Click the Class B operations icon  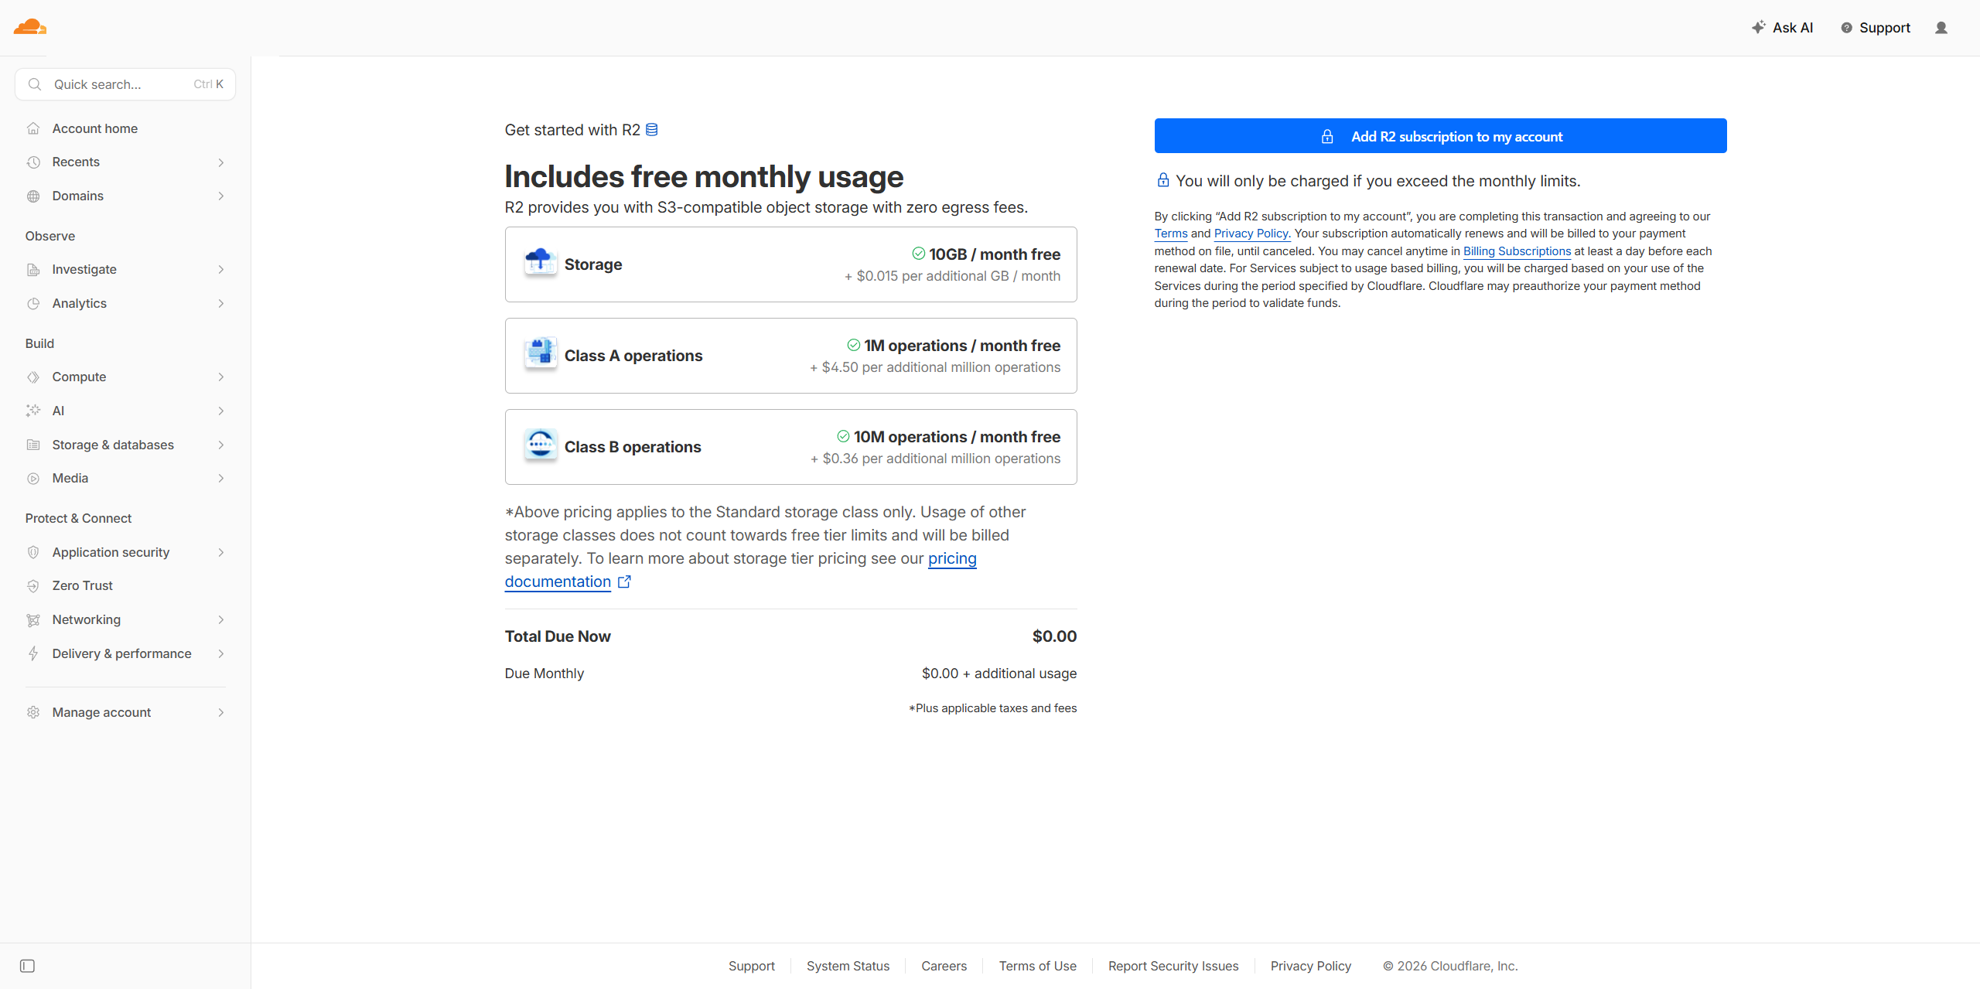[540, 445]
